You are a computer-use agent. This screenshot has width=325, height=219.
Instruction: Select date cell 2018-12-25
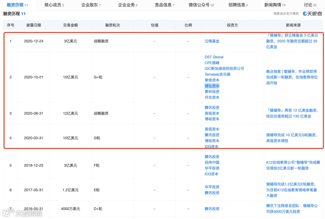pos(34,166)
